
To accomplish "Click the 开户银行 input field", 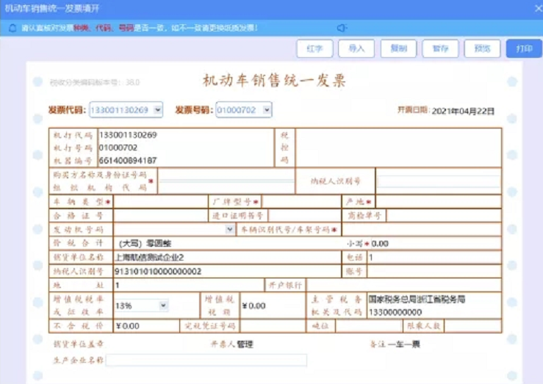I will point(404,285).
